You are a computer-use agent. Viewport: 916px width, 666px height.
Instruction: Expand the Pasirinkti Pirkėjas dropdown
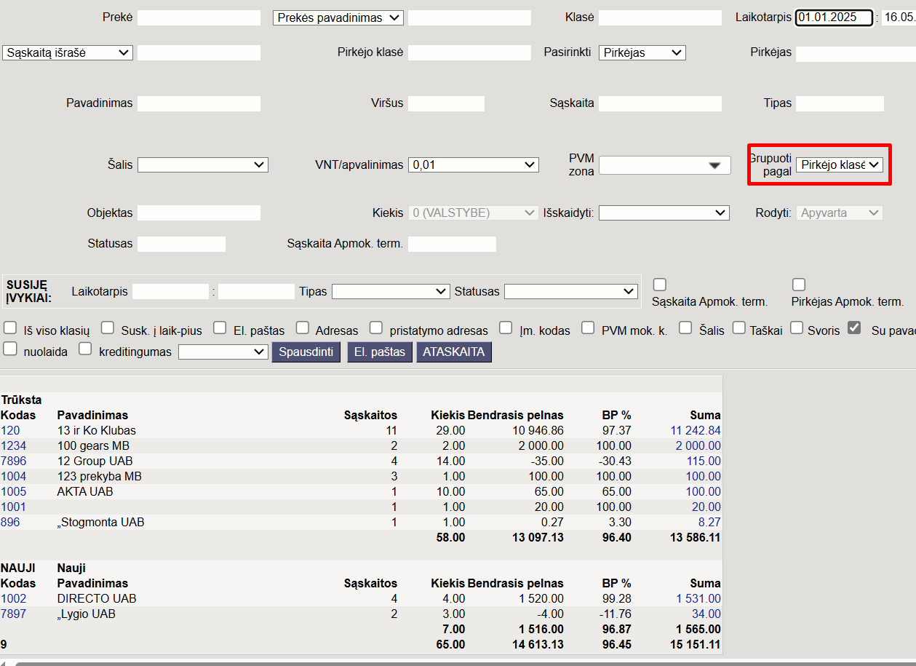coord(642,52)
